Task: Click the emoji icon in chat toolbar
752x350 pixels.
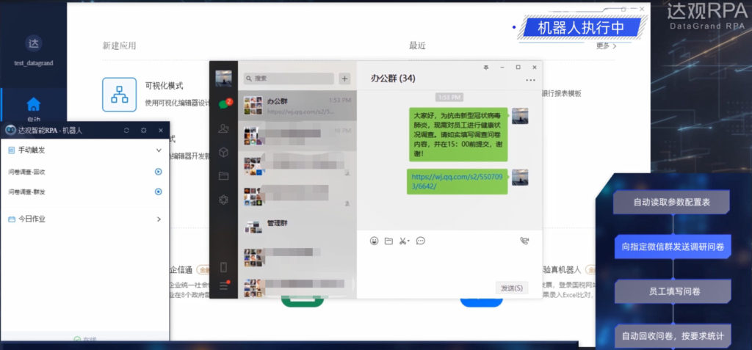Action: 374,241
